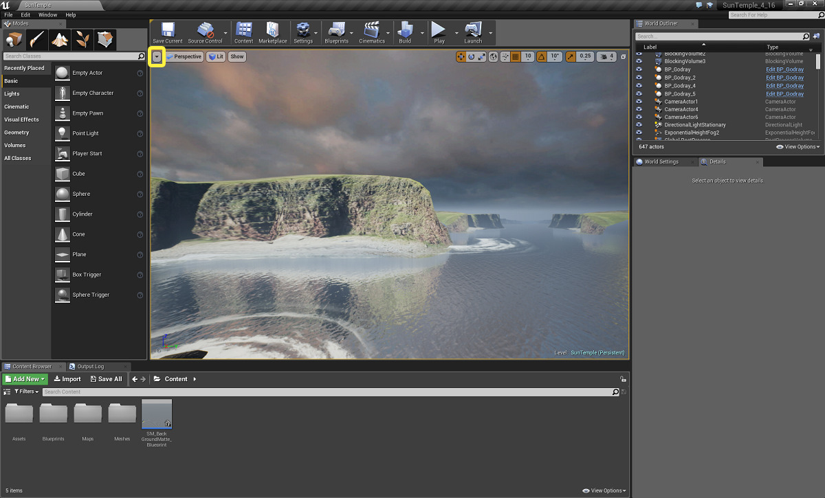Open the viewport options dropdown arrow
Viewport: 825px width, 498px height.
tap(157, 56)
